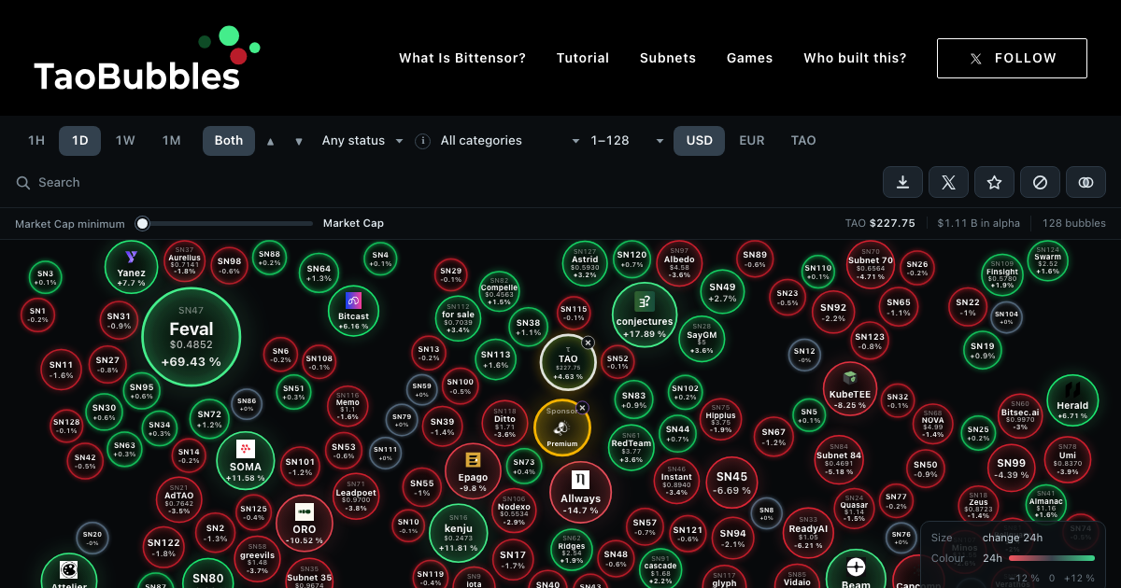Open the ORO bubble
Viewport: 1121px width, 588px height.
pyautogui.click(x=304, y=523)
